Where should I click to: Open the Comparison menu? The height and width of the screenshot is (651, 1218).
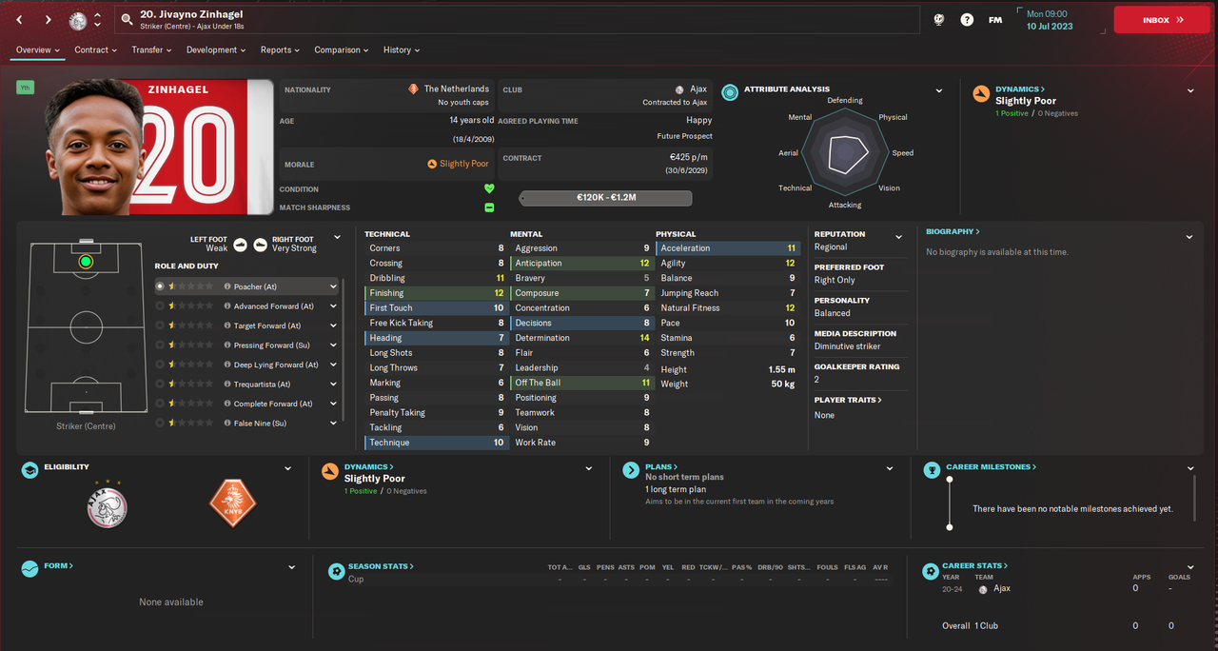(343, 49)
